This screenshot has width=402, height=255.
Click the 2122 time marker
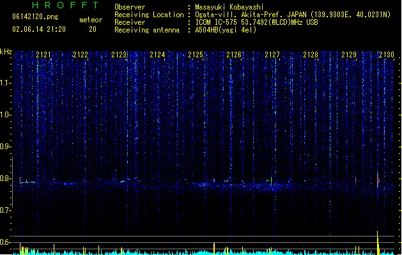tap(81, 55)
